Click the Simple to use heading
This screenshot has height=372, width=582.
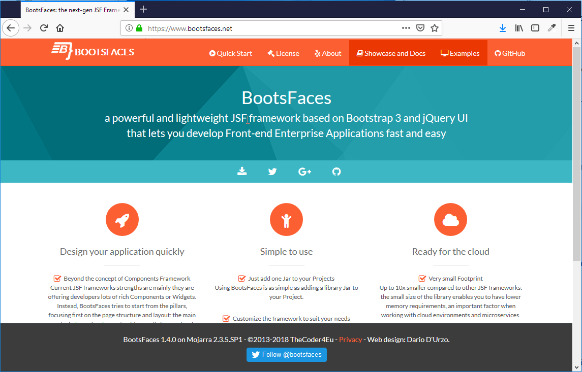pyautogui.click(x=286, y=252)
